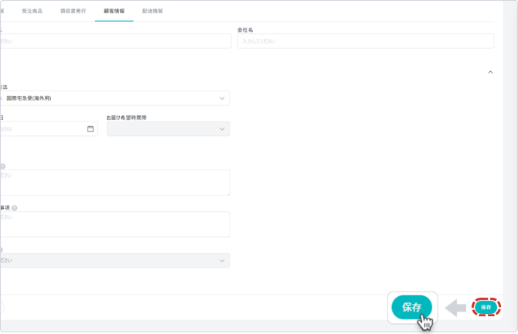Go to the 配送情報 tab
518x334 pixels.
[x=152, y=11]
